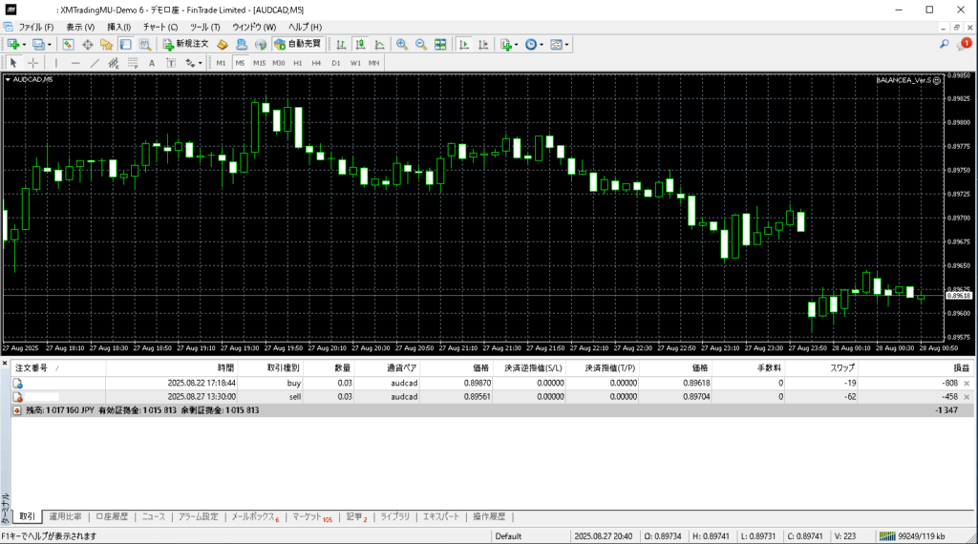Switch timeframe to M1
The image size is (978, 544).
(221, 63)
